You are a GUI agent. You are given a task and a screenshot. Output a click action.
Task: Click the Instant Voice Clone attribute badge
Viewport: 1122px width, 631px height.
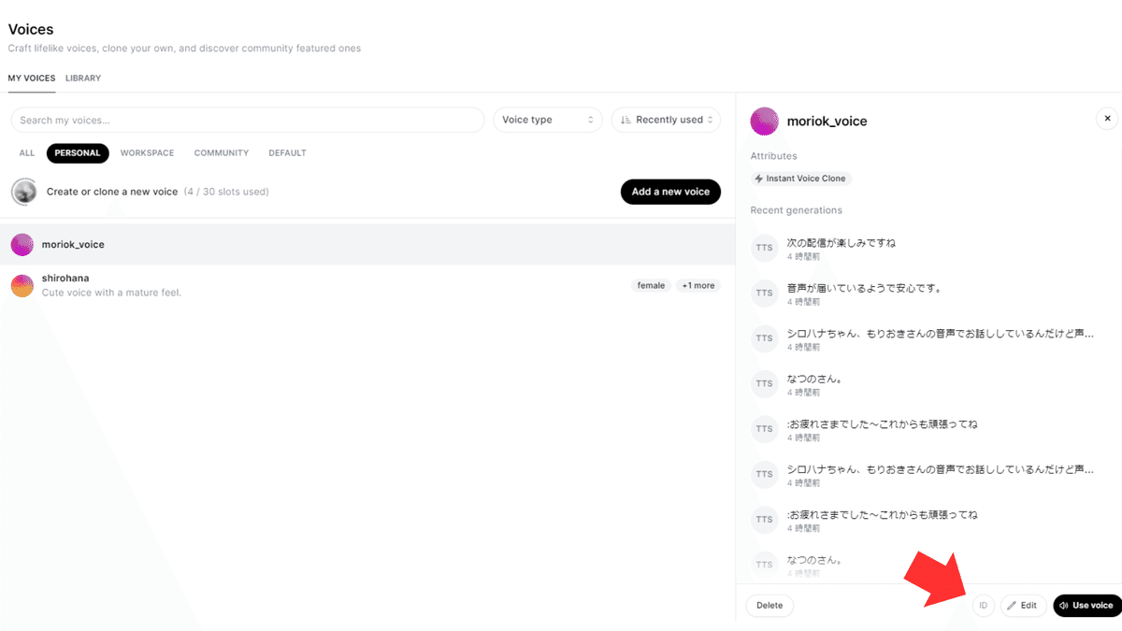click(x=799, y=178)
